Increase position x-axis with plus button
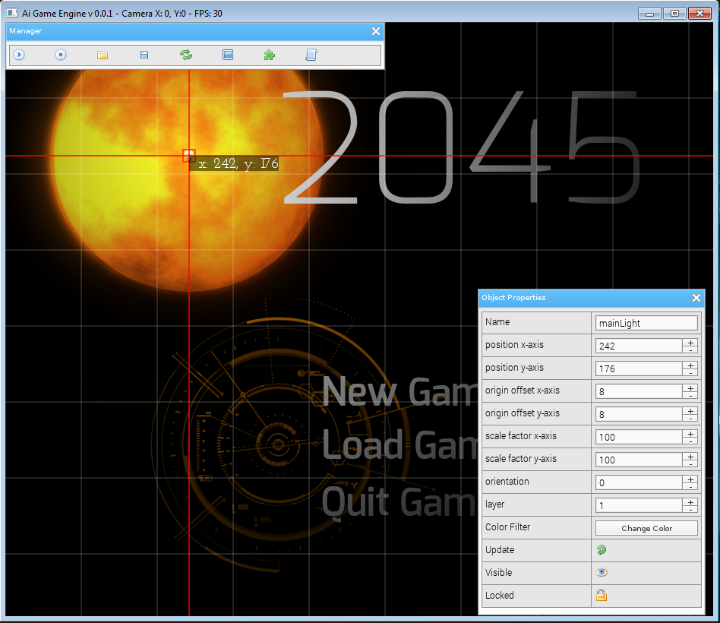 pyautogui.click(x=690, y=342)
